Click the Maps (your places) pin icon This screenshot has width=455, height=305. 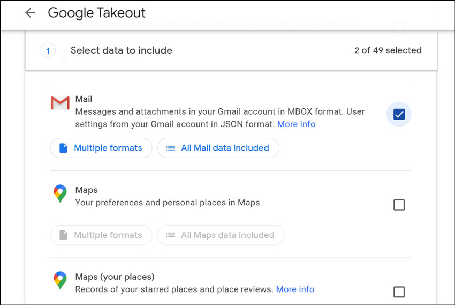click(60, 280)
